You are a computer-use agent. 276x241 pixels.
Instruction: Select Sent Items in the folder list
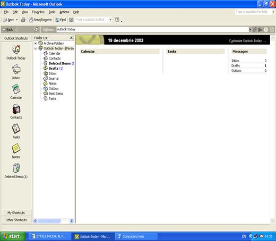pos(56,94)
